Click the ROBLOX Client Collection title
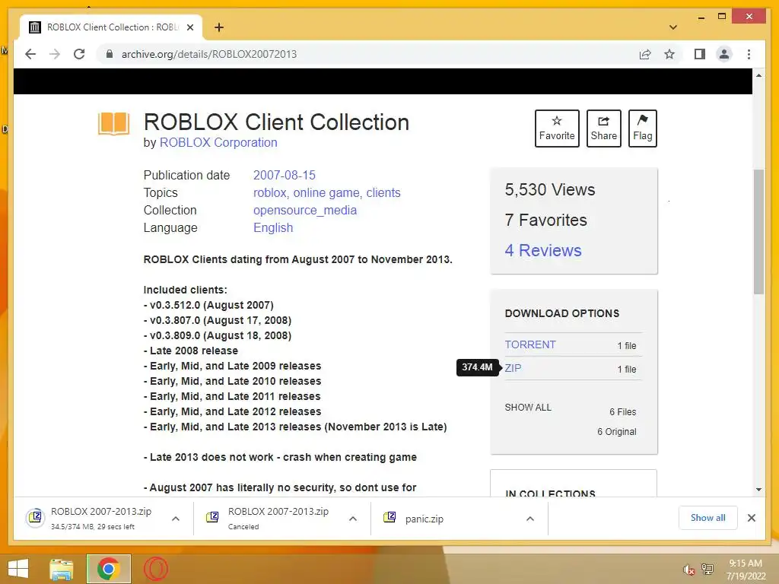 point(276,122)
